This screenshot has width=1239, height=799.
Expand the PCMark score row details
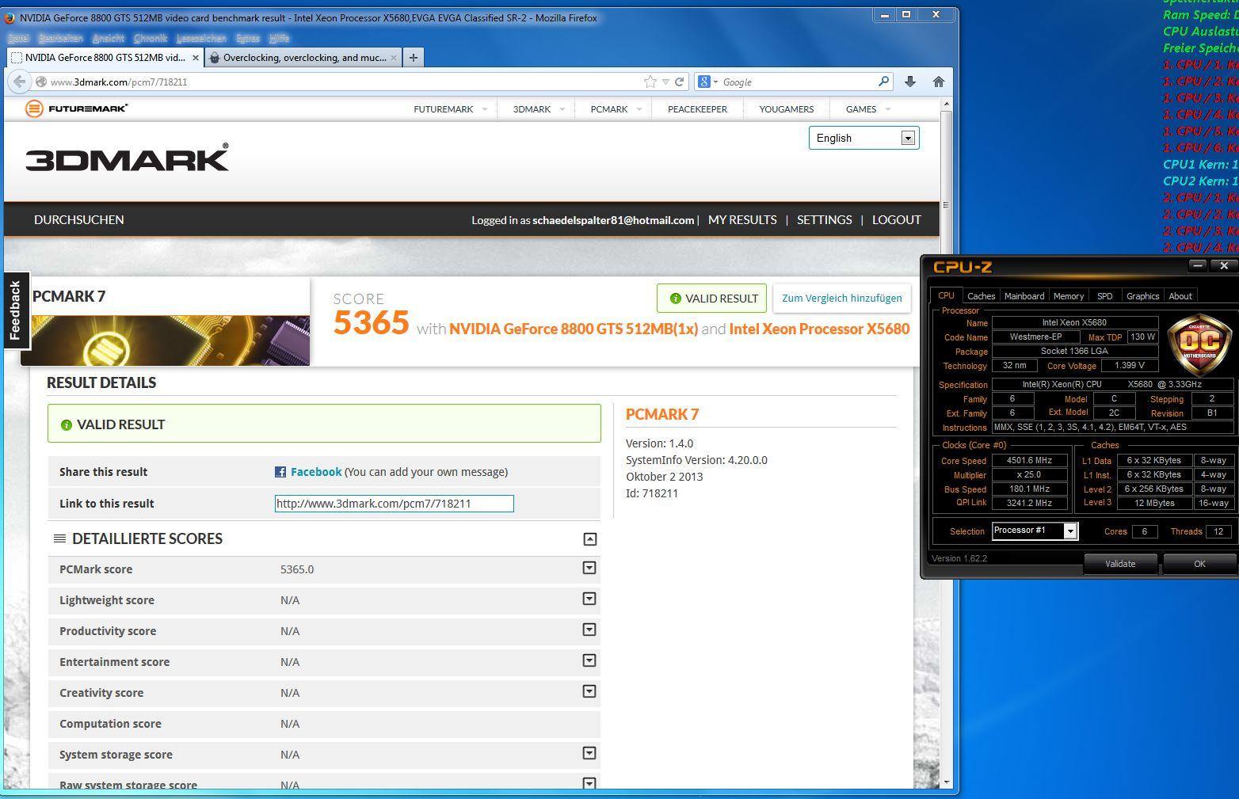(589, 568)
